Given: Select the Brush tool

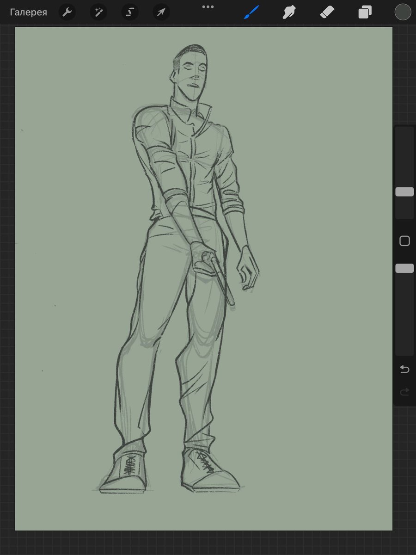Looking at the screenshot, I should pos(251,12).
